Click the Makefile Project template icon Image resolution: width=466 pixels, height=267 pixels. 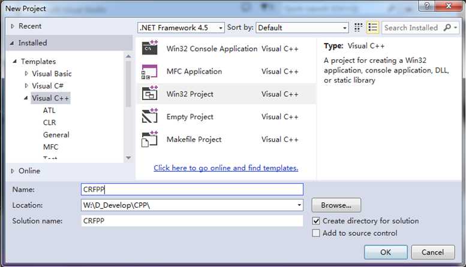[149, 139]
